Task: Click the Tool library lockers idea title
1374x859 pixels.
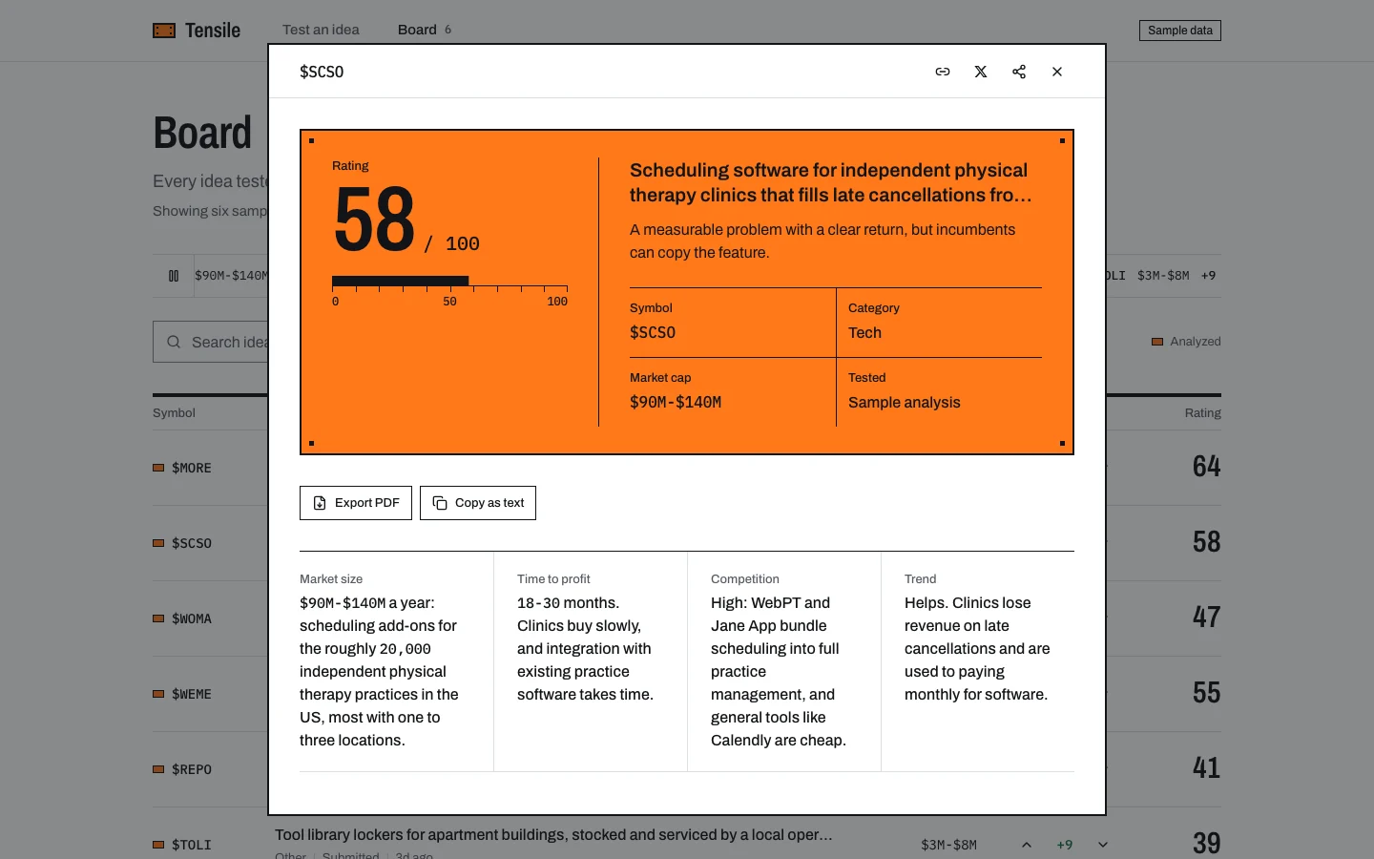Action: click(x=553, y=835)
